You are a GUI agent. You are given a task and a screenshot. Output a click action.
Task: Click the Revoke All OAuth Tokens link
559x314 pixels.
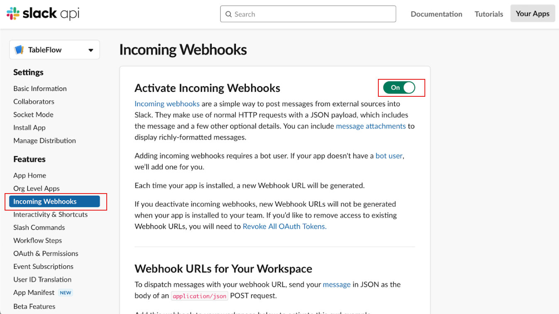(x=284, y=226)
